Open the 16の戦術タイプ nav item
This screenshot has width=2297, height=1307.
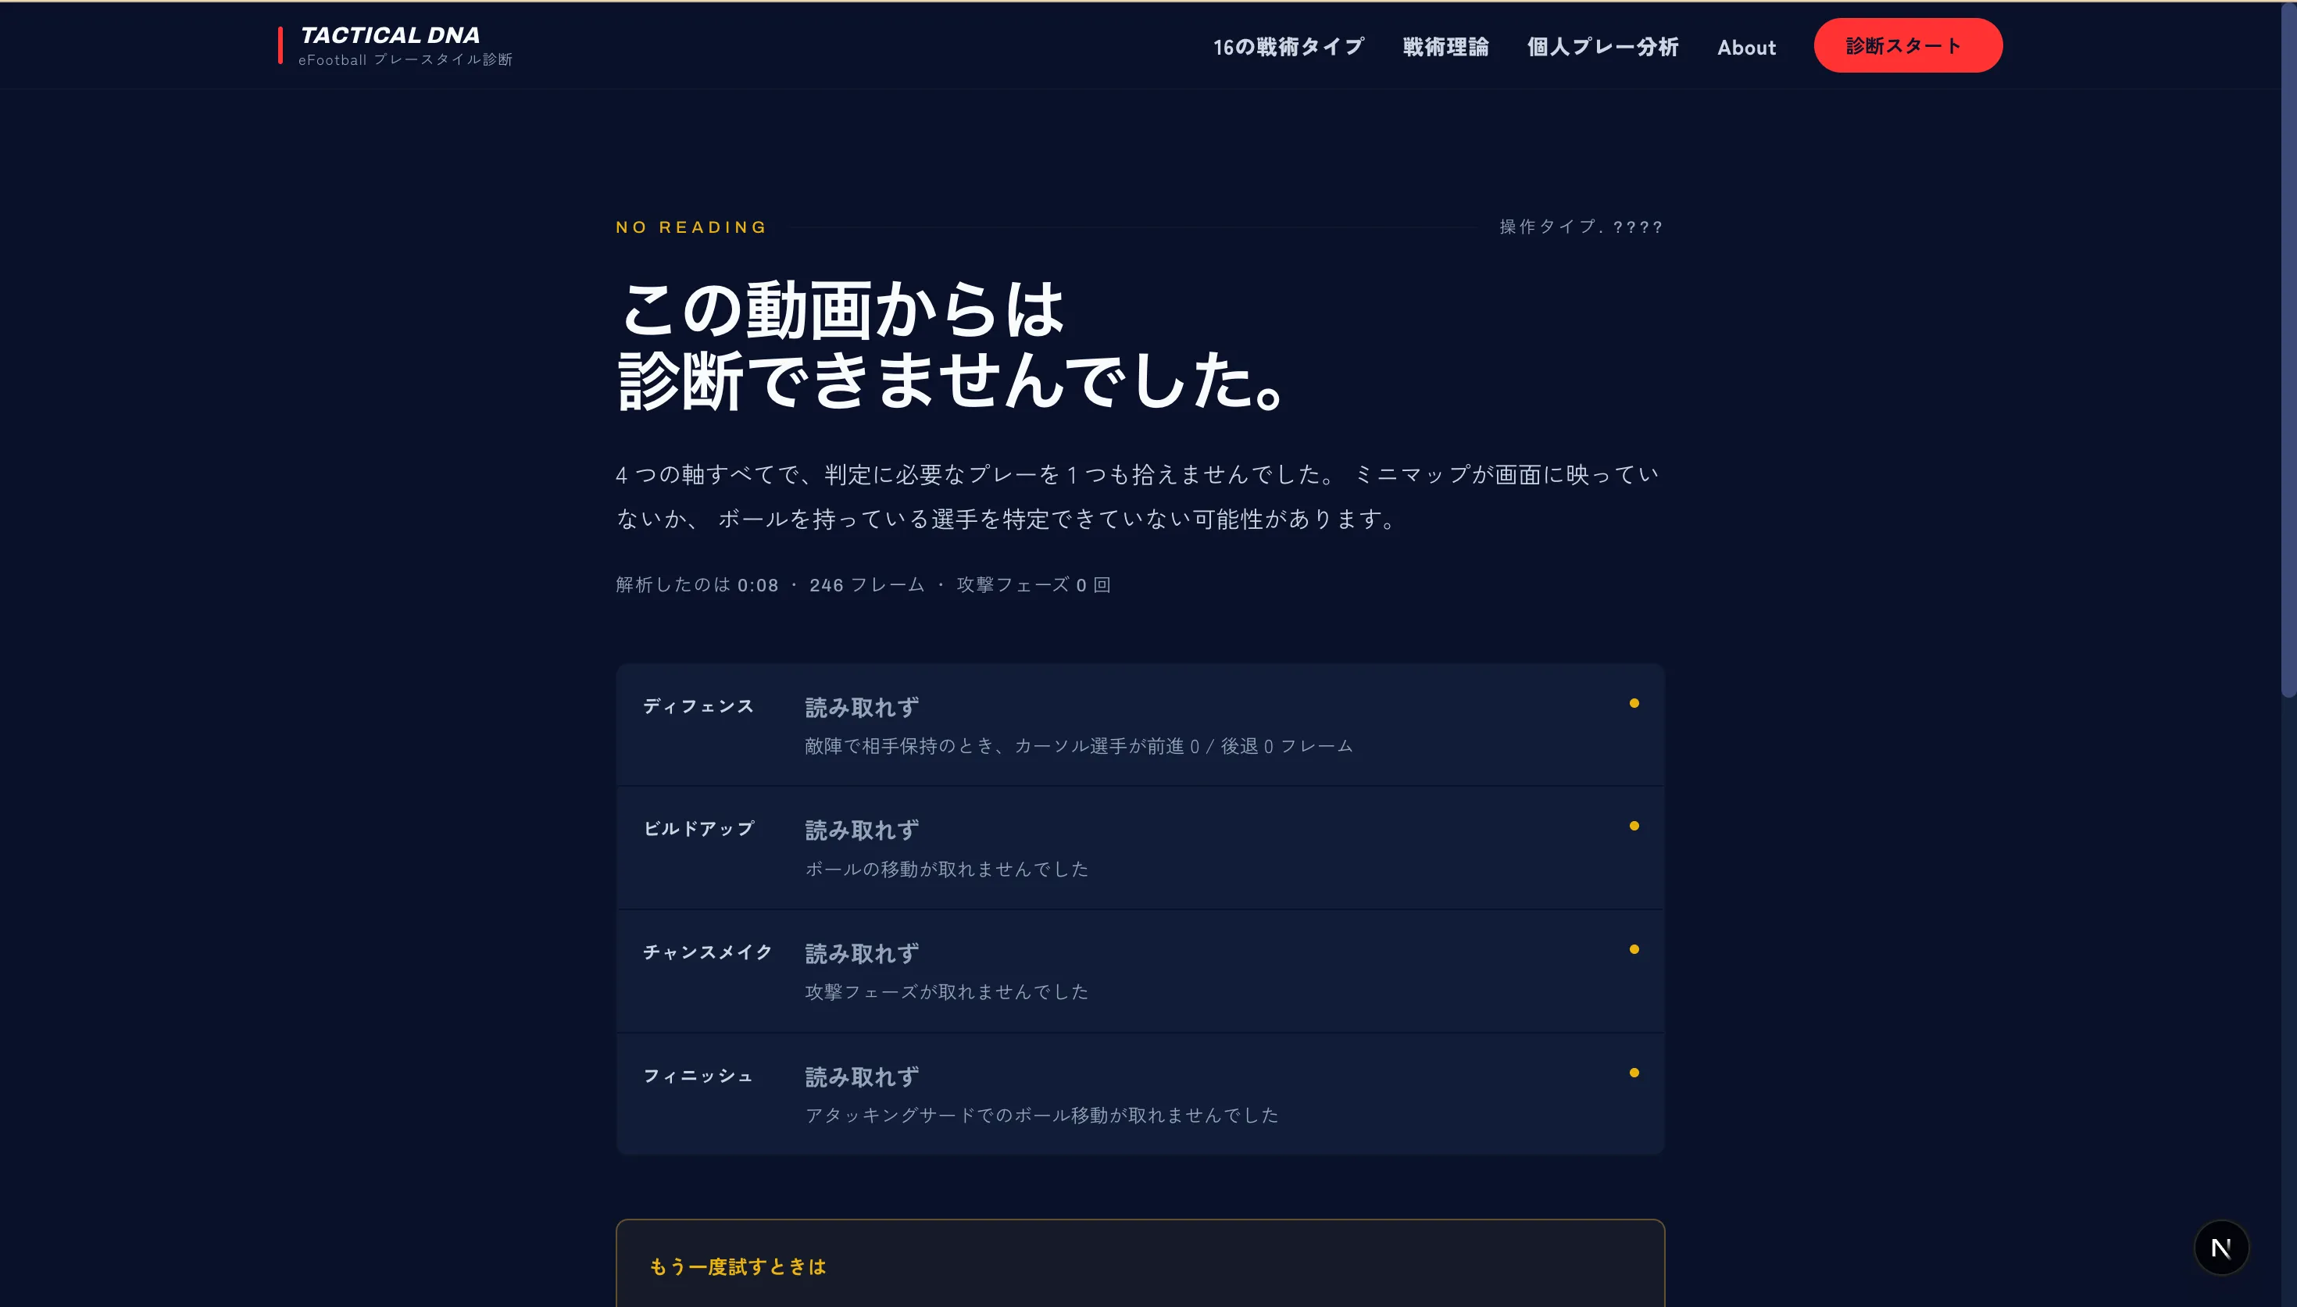pyautogui.click(x=1288, y=47)
